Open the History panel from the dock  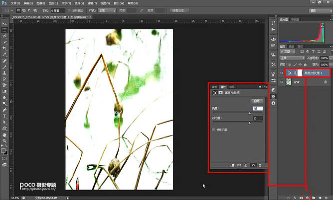coord(273,23)
